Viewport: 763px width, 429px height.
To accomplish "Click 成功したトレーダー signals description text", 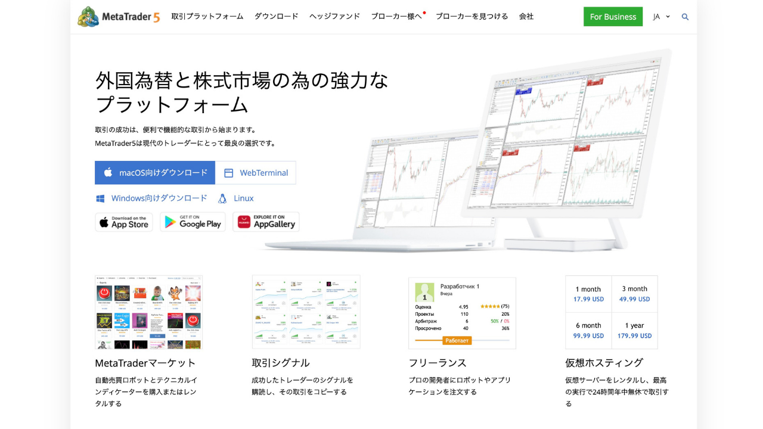I will point(303,386).
